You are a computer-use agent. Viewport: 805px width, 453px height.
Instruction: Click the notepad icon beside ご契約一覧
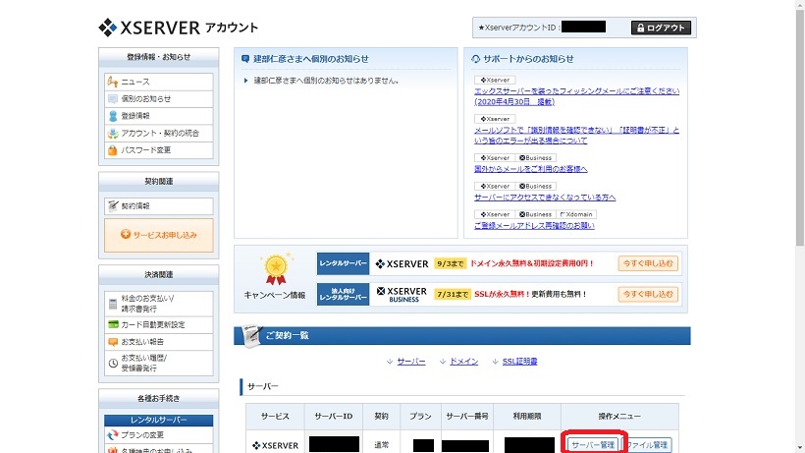click(251, 336)
